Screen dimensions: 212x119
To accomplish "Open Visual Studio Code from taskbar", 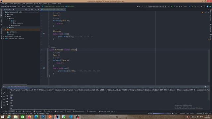I will pos(71,117).
